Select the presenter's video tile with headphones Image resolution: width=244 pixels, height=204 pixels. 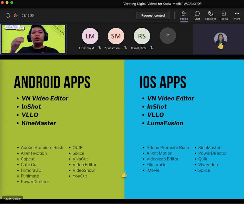[33, 39]
